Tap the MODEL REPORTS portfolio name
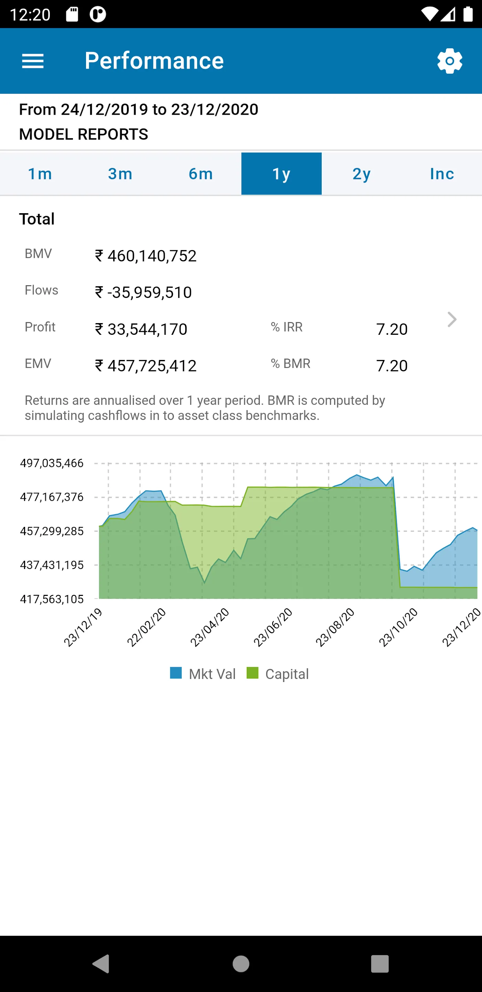 coord(84,134)
